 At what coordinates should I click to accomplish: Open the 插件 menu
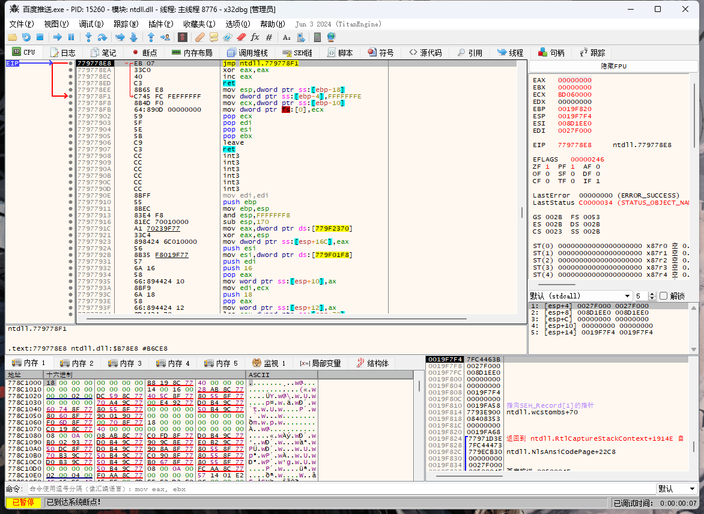coord(161,24)
